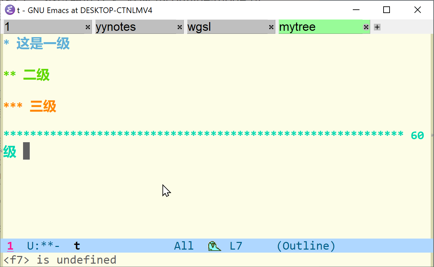Close the "1" tab
The width and height of the screenshot is (434, 267).
(88, 27)
